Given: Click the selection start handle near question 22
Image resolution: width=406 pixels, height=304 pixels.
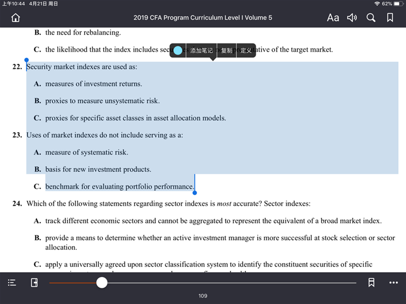Looking at the screenshot, I should 26,60.
